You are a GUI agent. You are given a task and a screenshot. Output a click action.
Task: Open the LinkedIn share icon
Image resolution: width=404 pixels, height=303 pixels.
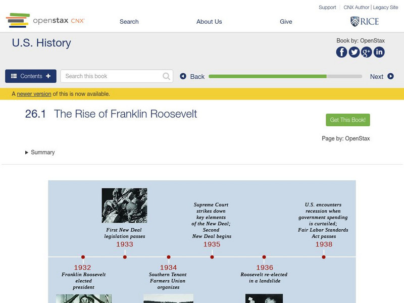(379, 52)
